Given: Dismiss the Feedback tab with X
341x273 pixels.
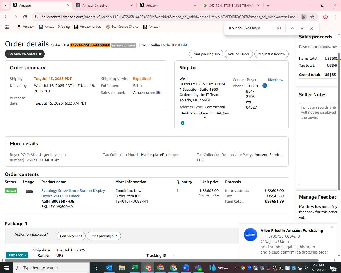Looking at the screenshot, I should [25, 255].
